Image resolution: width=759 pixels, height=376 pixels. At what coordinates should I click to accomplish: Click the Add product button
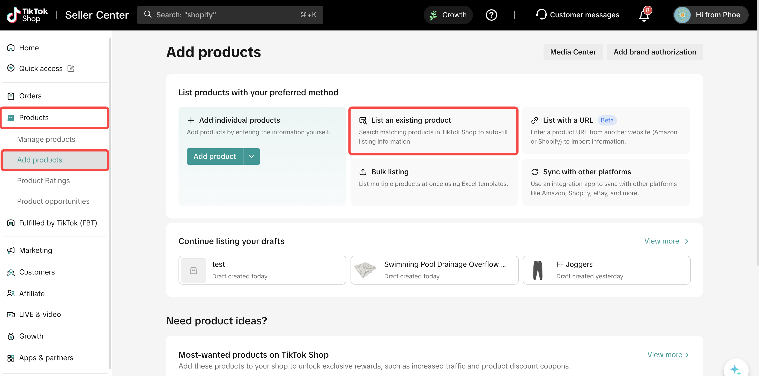point(214,156)
